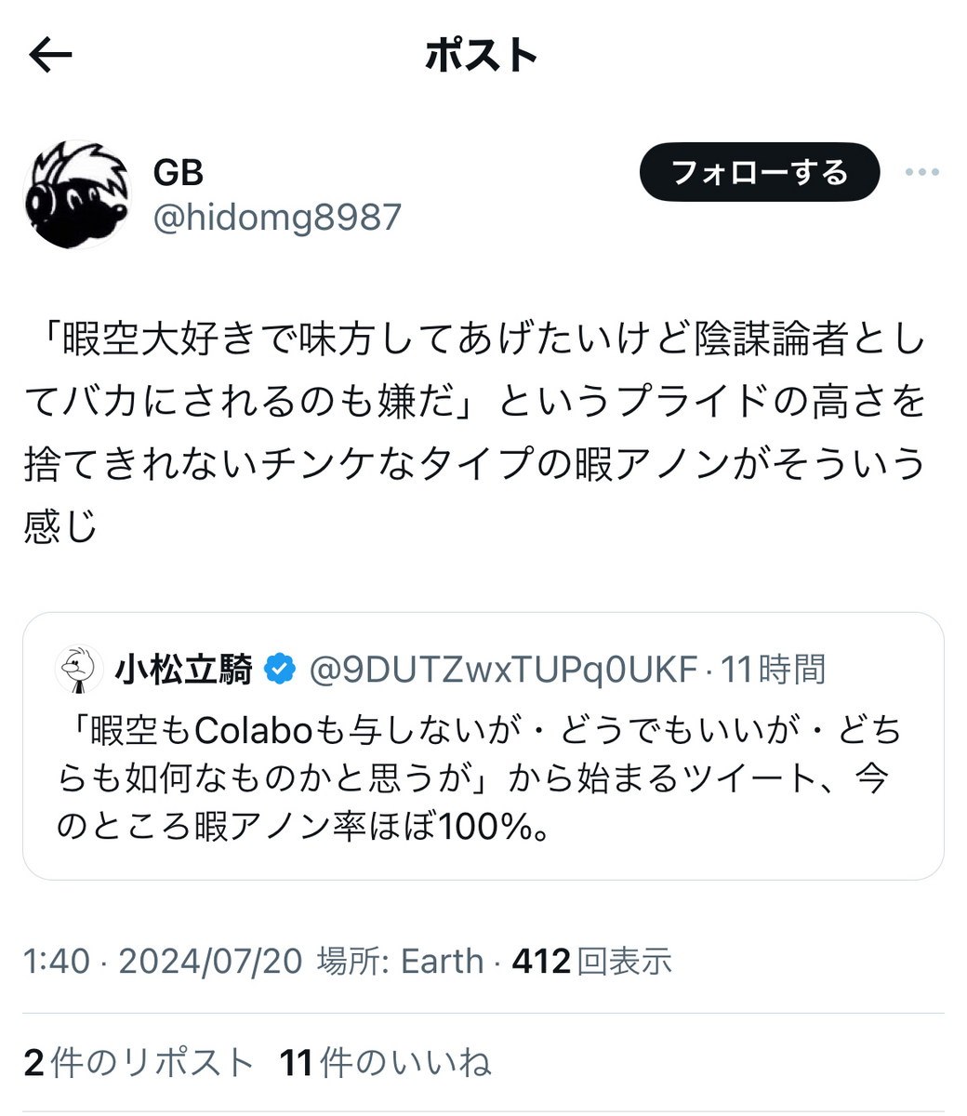Tap GB's skunk profile avatar
Image resolution: width=967 pixels, height=1116 pixels.
pyautogui.click(x=76, y=194)
